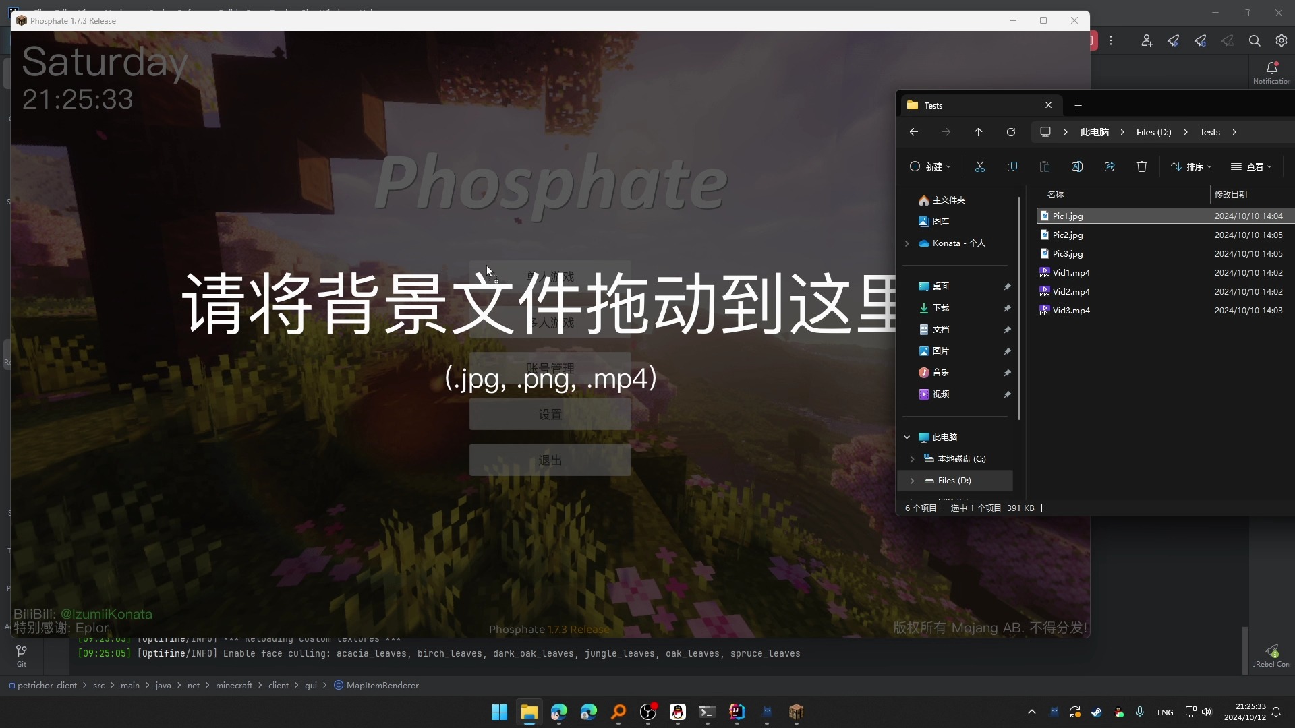Click the Copy icon in Explorer toolbar
Image resolution: width=1295 pixels, height=728 pixels.
(1012, 166)
